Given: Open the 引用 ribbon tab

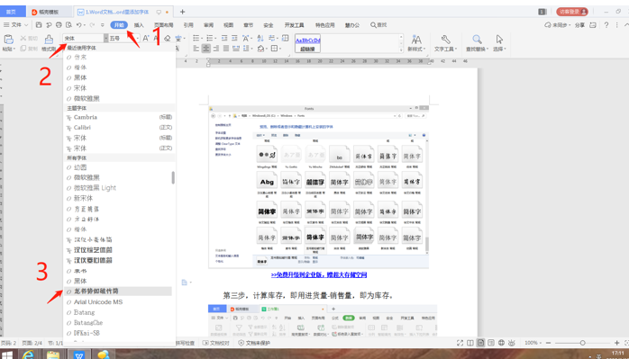Looking at the screenshot, I should [x=188, y=25].
